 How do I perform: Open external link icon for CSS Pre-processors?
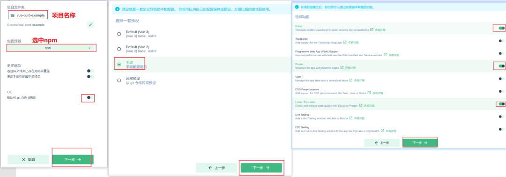click(370, 93)
